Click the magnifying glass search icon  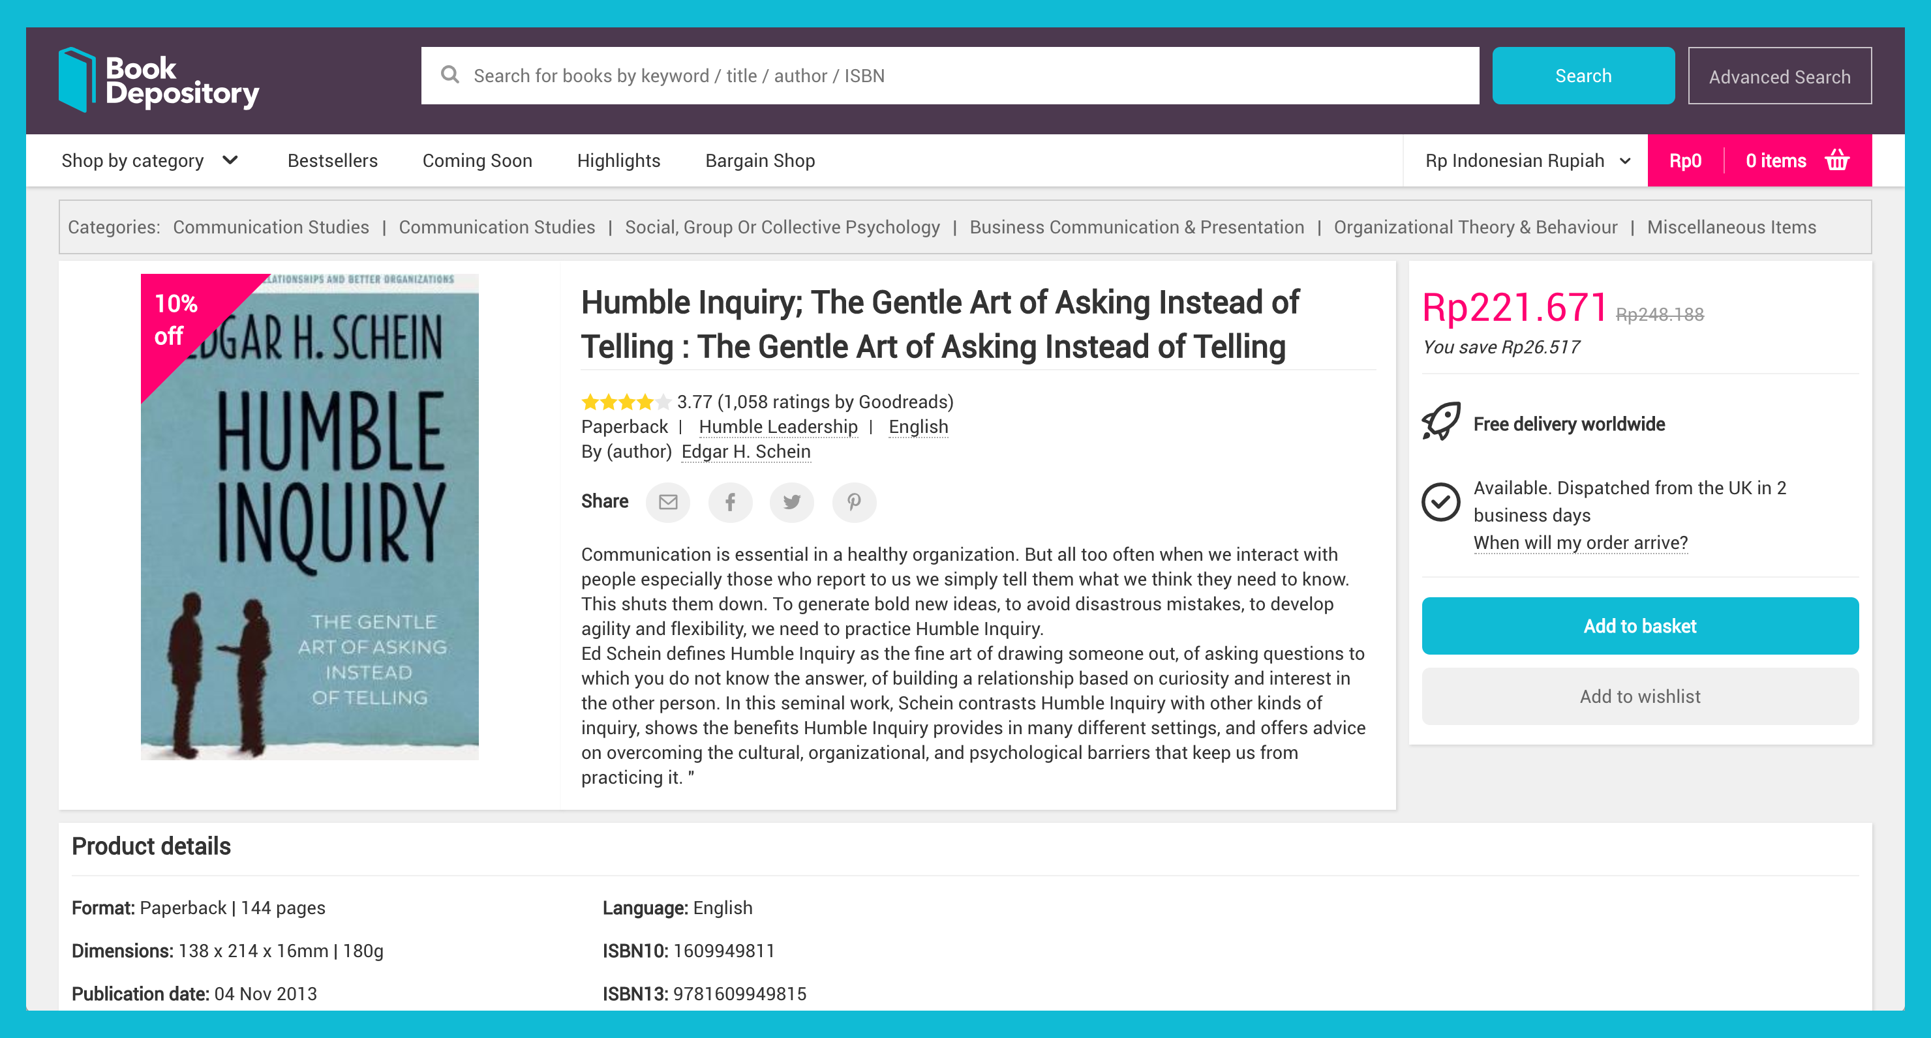click(449, 75)
